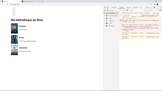162x91 pixels.
Task: Open the Default levels dropdown
Action: point(149,10)
